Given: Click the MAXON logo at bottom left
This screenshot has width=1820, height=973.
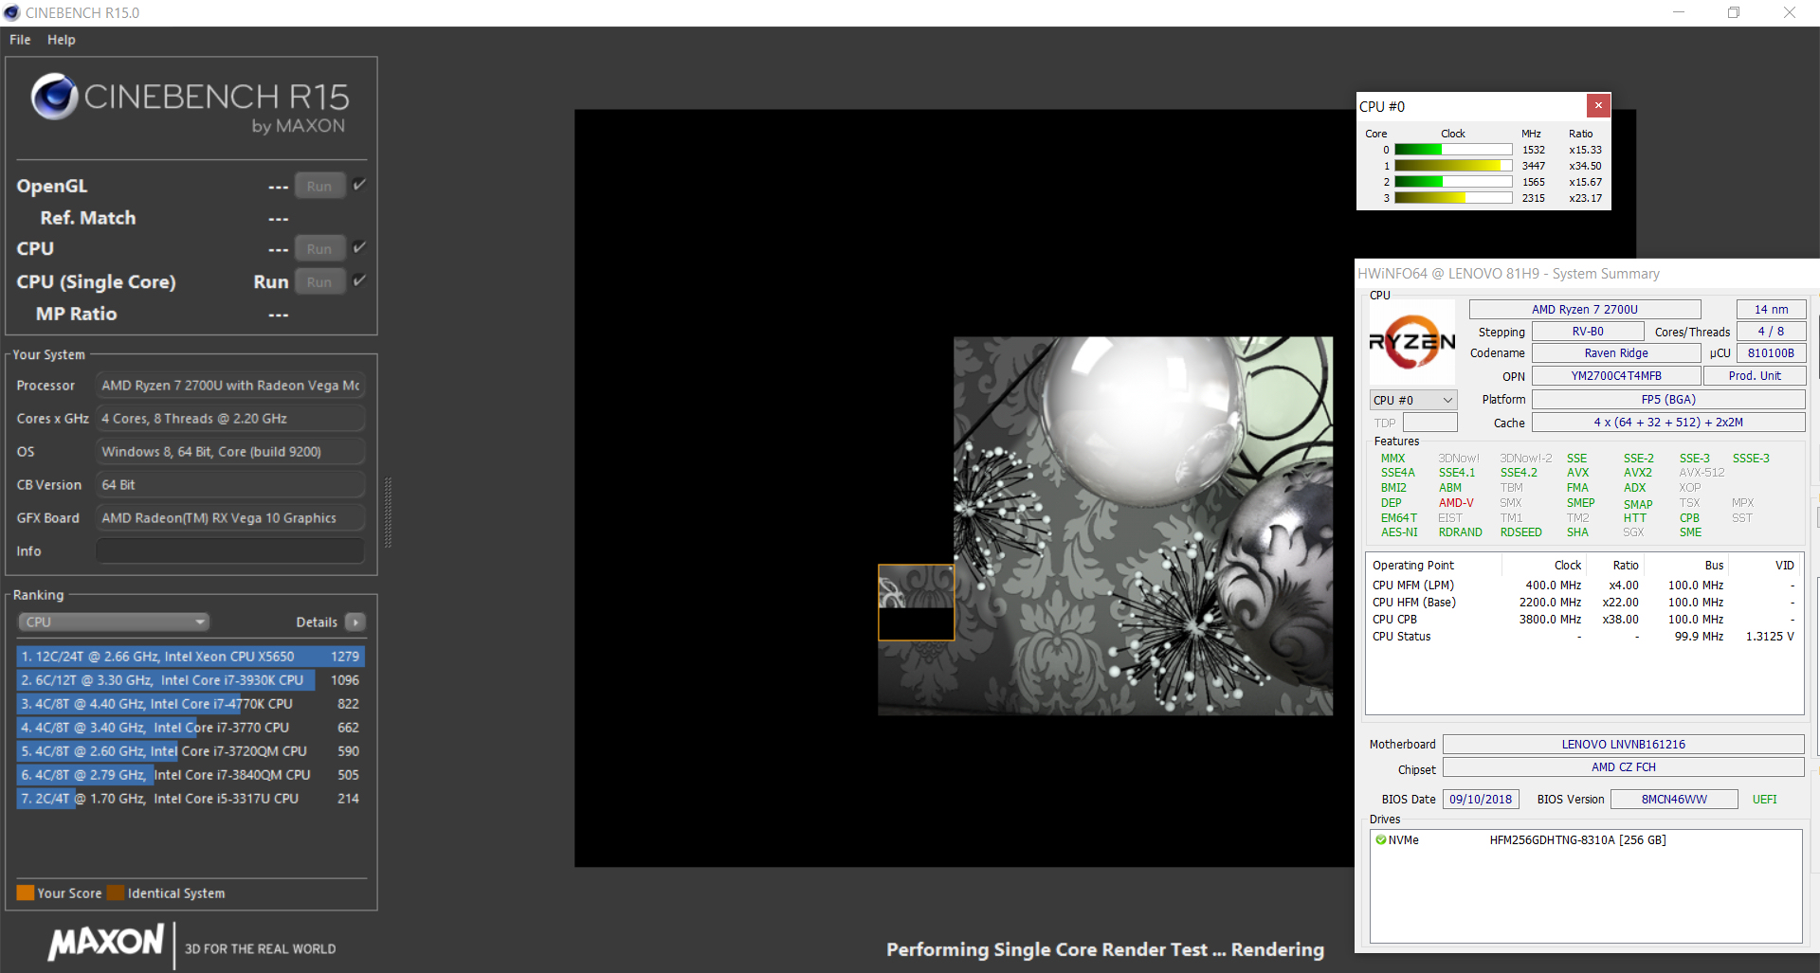Looking at the screenshot, I should 106,942.
